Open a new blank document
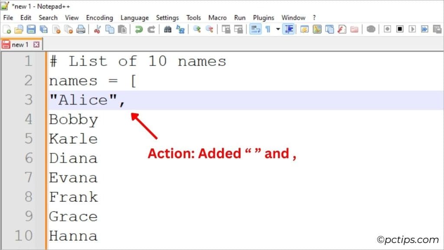The height and width of the screenshot is (250, 444). (x=7, y=29)
